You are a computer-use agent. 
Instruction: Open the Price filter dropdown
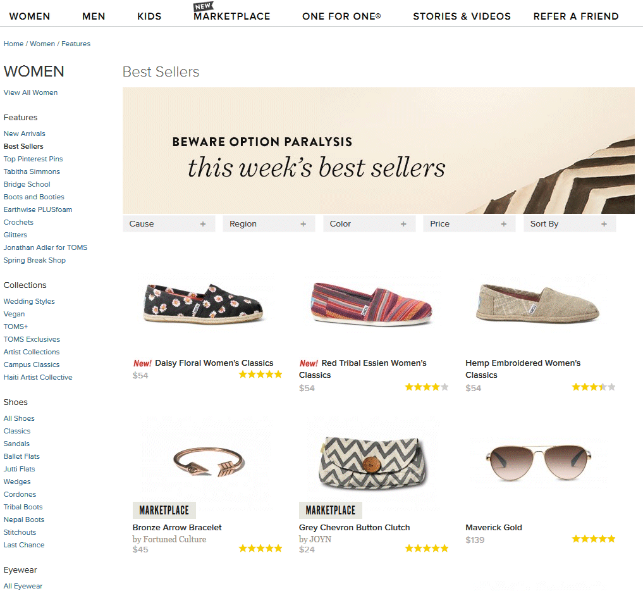click(468, 224)
